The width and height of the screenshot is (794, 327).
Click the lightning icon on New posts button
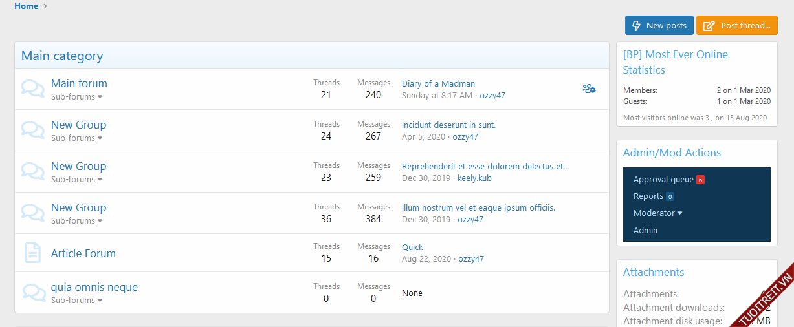[x=636, y=26]
